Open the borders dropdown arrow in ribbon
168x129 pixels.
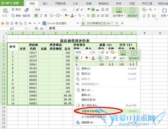(55, 15)
